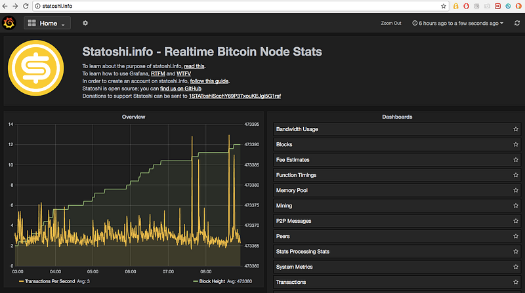Image resolution: width=525 pixels, height=293 pixels.
Task: Open the Memory Pool dashboard
Action: (397, 190)
